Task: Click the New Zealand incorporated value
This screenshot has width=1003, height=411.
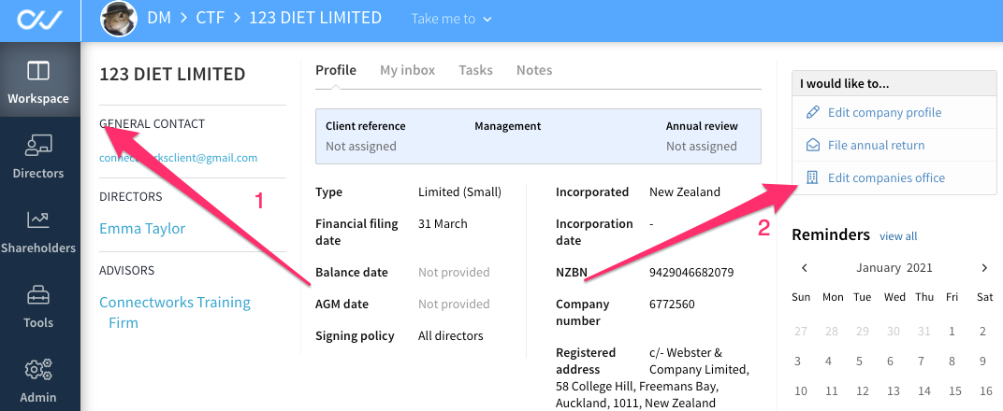Action: [x=685, y=192]
